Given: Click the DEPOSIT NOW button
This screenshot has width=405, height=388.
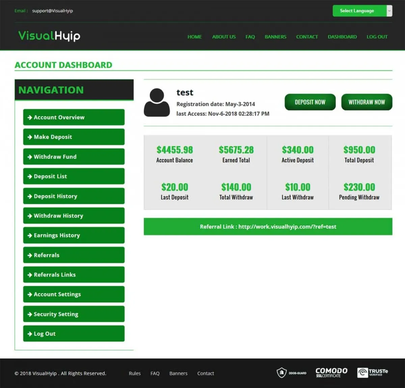Looking at the screenshot, I should point(310,102).
